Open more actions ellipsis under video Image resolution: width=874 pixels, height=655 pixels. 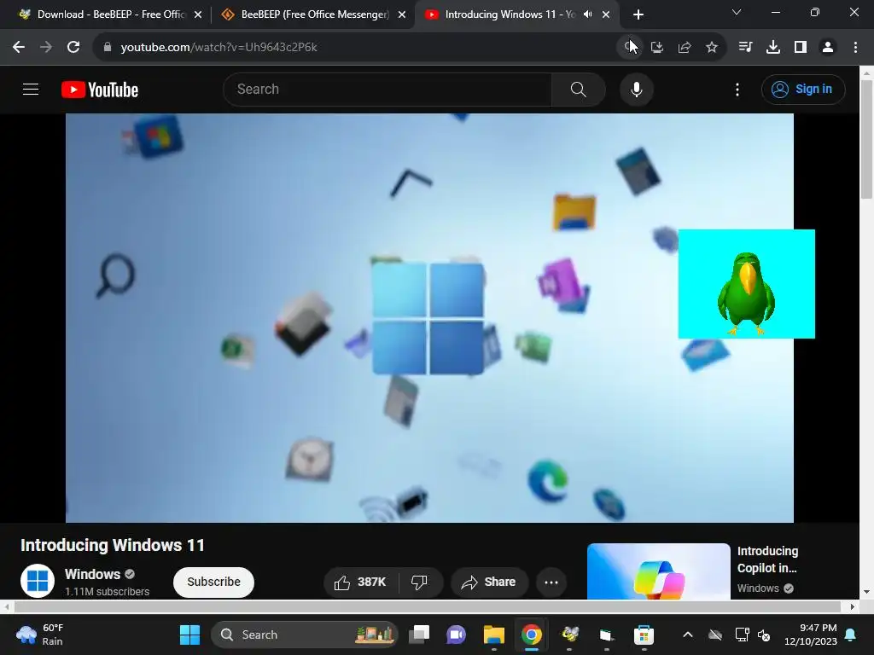point(551,582)
